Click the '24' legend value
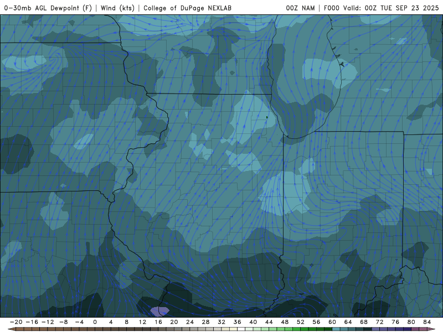The height and width of the screenshot is (332, 443). [190, 322]
